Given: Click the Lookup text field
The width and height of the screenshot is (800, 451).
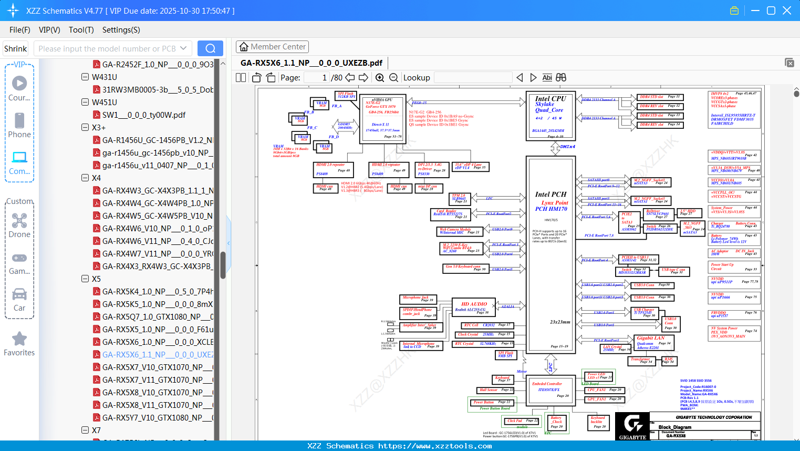Looking at the screenshot, I should click(x=473, y=77).
